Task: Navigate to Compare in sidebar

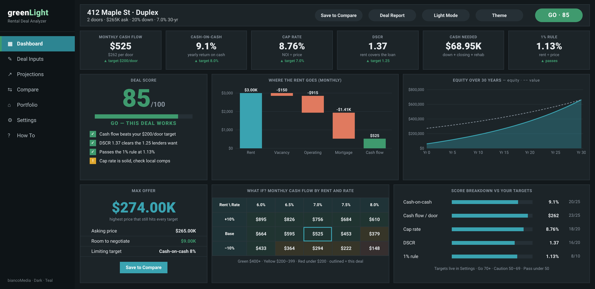Action: pos(37,90)
